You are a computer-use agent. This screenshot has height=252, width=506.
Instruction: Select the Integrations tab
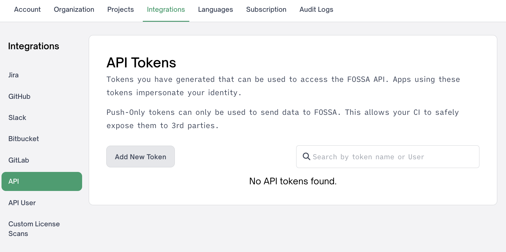pyautogui.click(x=166, y=10)
